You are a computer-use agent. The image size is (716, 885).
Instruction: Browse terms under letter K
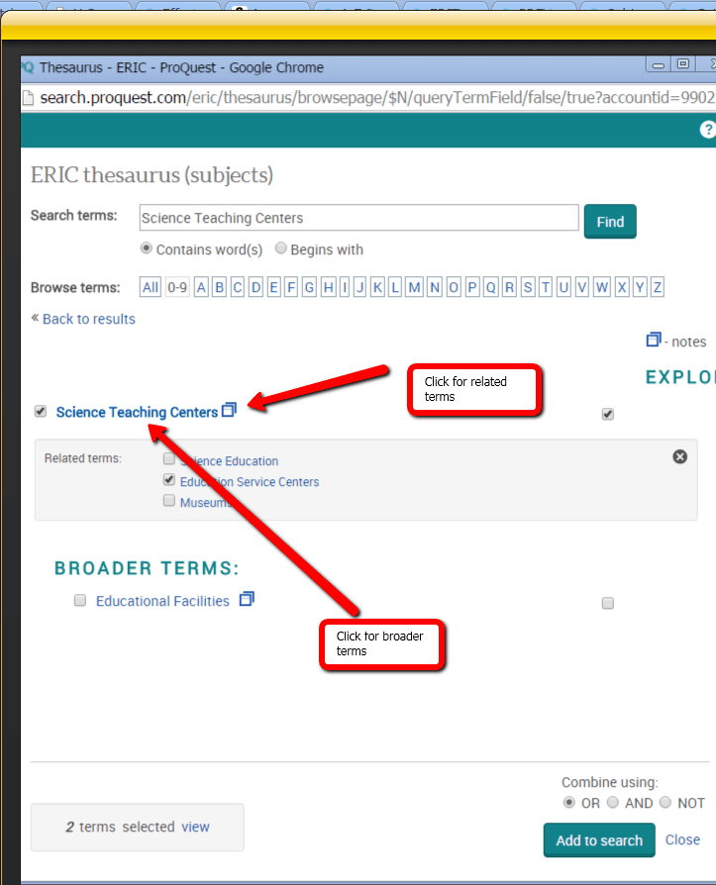[377, 287]
